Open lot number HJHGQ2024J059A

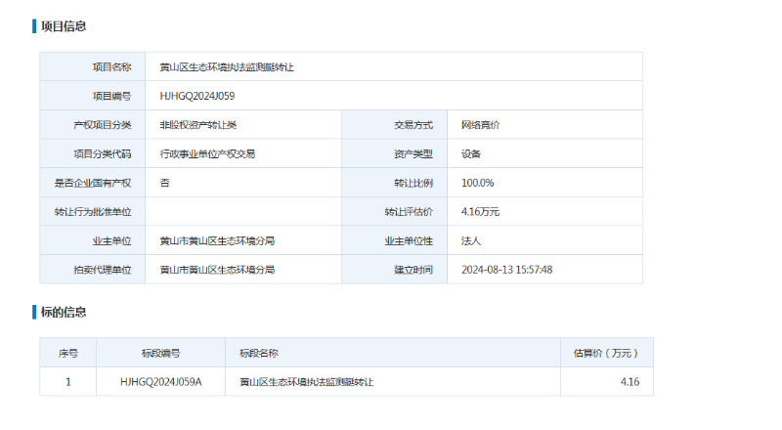[x=160, y=382]
